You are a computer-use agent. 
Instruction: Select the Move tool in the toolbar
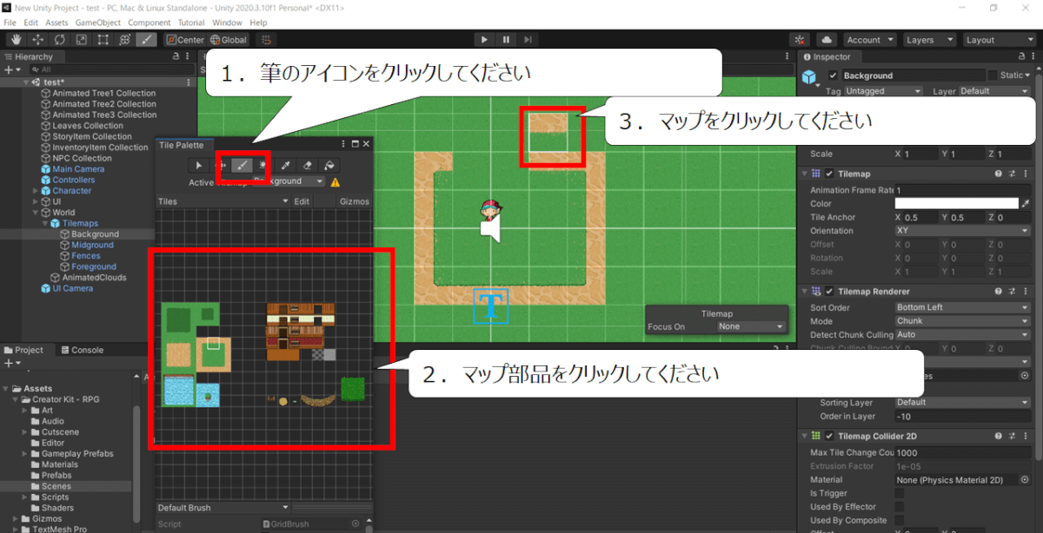[38, 39]
